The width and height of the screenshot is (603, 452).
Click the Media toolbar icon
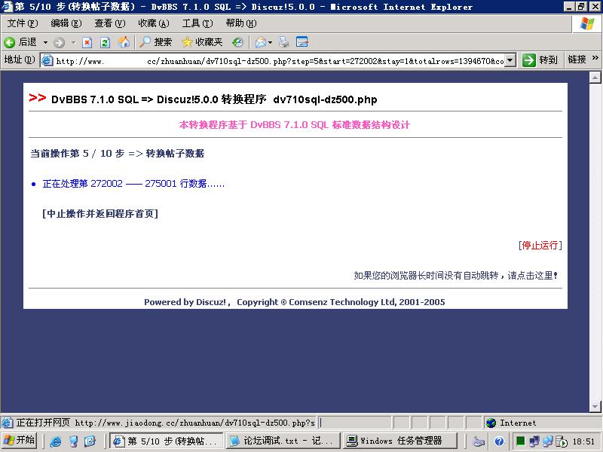coord(237,42)
